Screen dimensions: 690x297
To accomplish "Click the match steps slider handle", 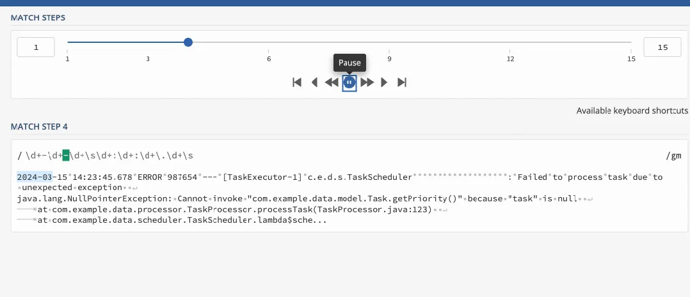I will [x=188, y=42].
